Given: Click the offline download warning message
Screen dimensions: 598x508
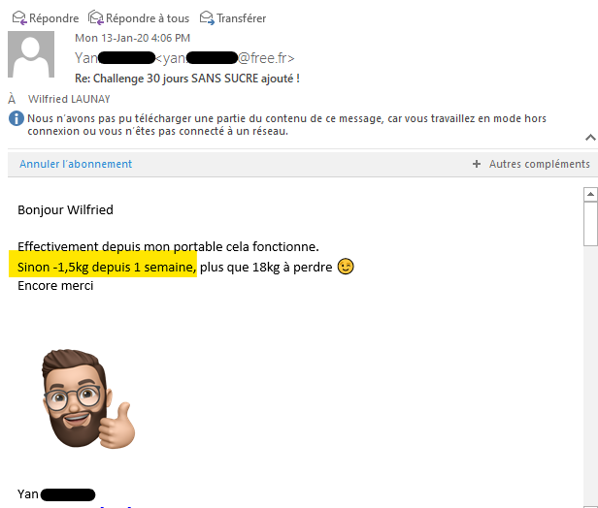Looking at the screenshot, I should click(x=286, y=124).
